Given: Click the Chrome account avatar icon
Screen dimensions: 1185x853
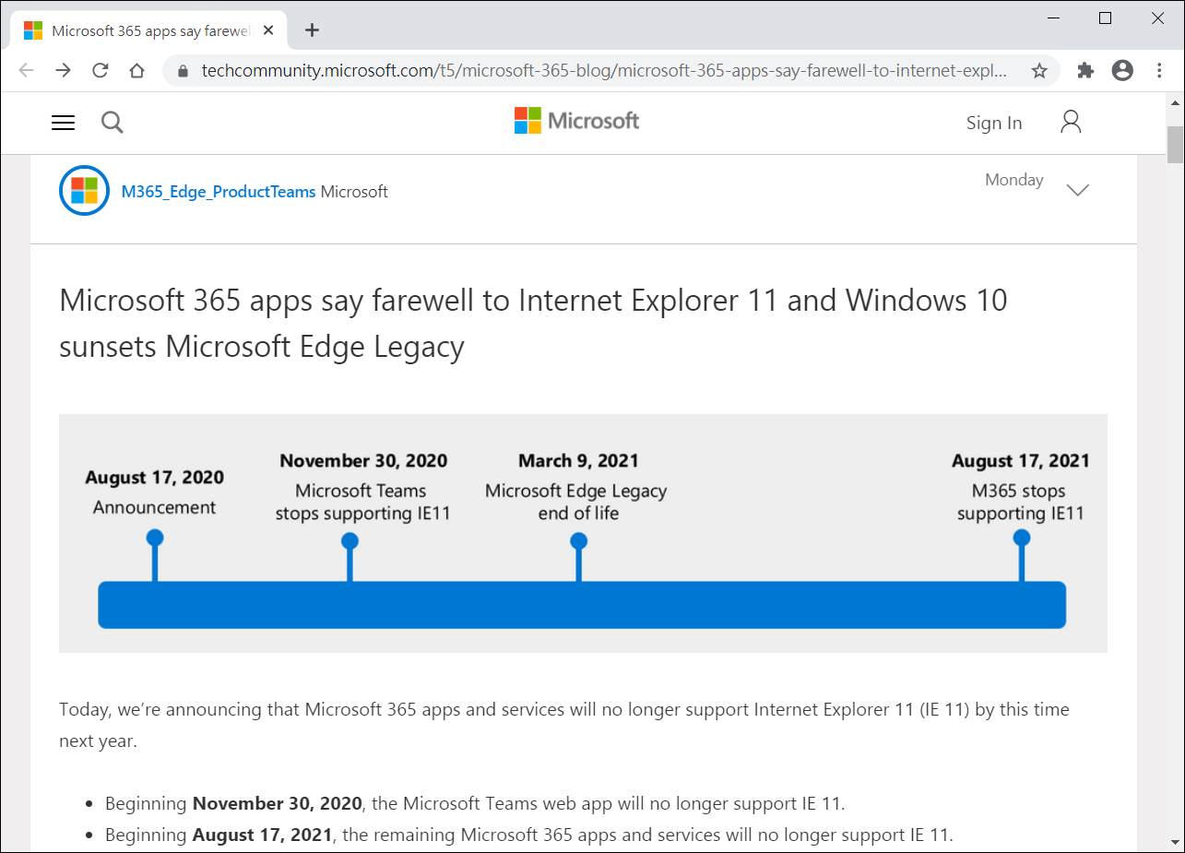Looking at the screenshot, I should [1122, 71].
